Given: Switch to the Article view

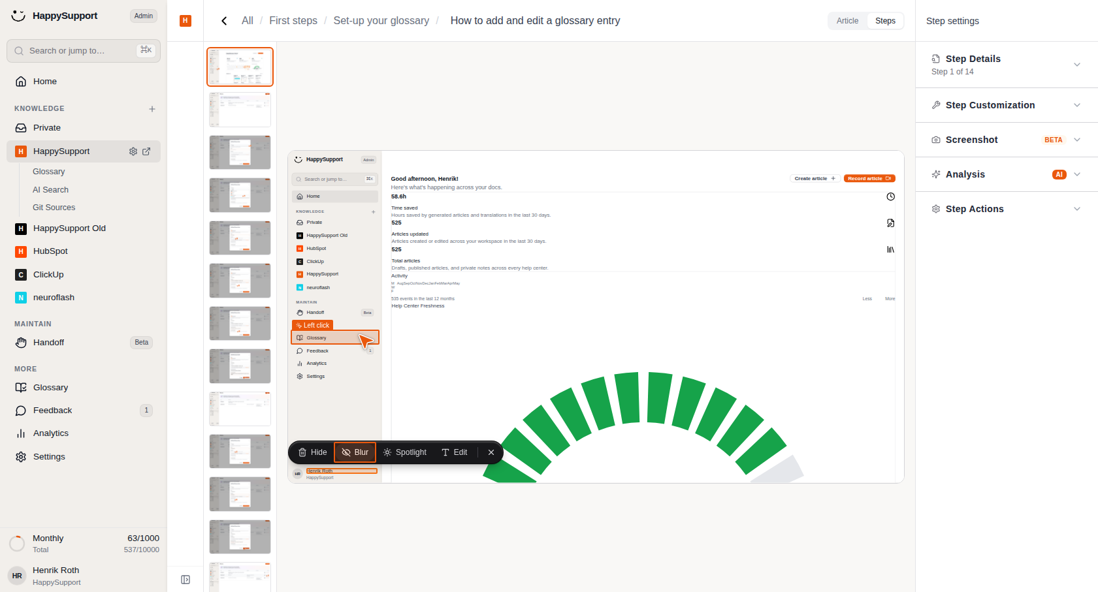Looking at the screenshot, I should tap(848, 21).
